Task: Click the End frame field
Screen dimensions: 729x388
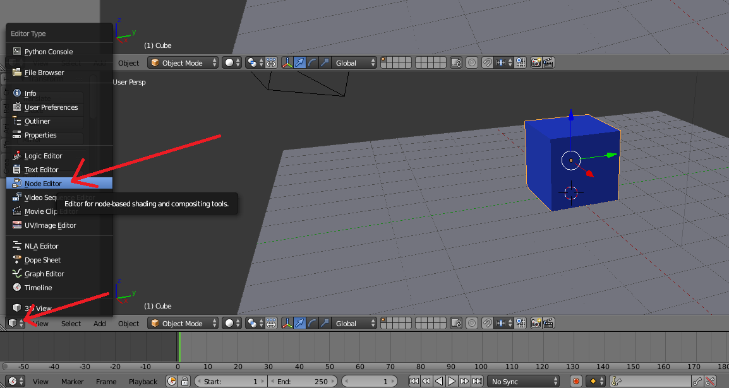Action: 301,382
